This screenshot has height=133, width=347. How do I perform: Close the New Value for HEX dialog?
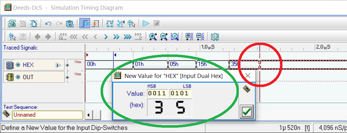[x=248, y=76]
